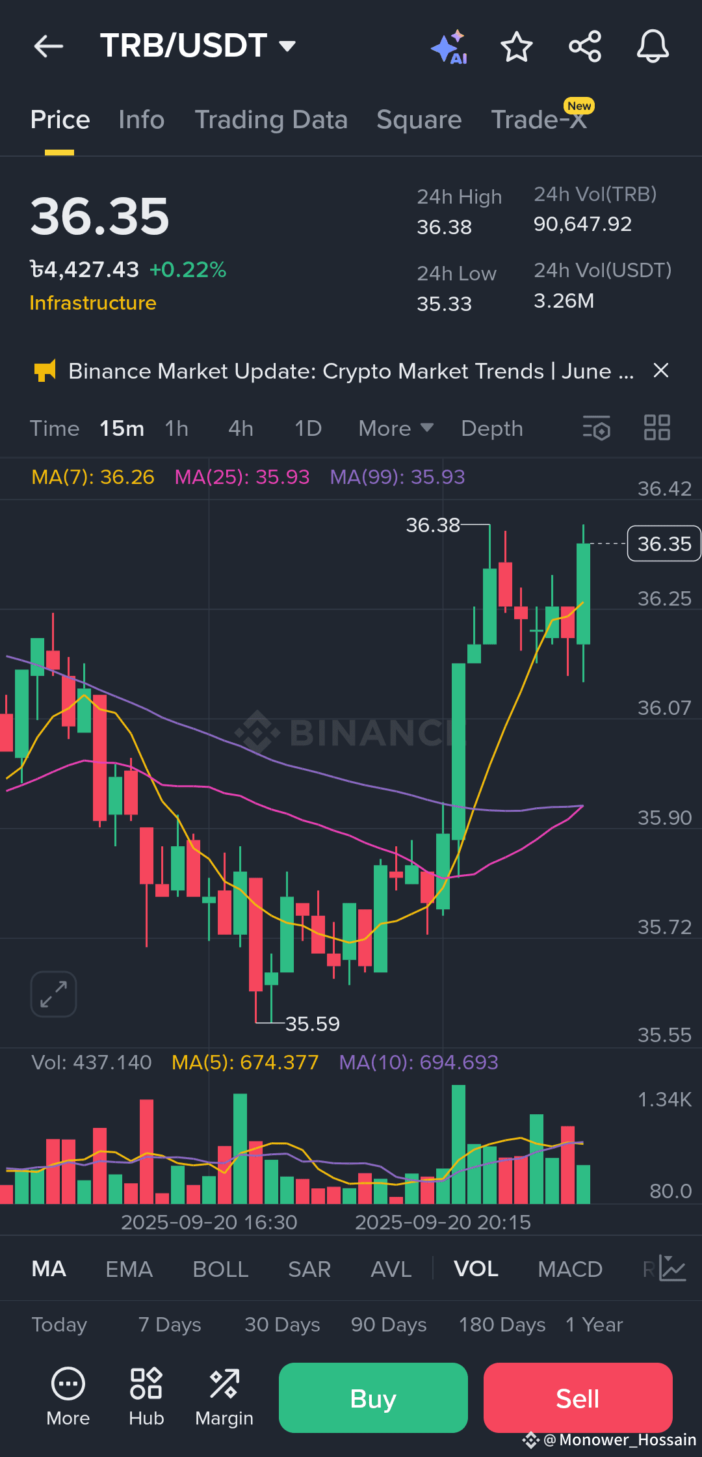The image size is (702, 1457).
Task: Select the Today performance range
Action: coord(59,1324)
